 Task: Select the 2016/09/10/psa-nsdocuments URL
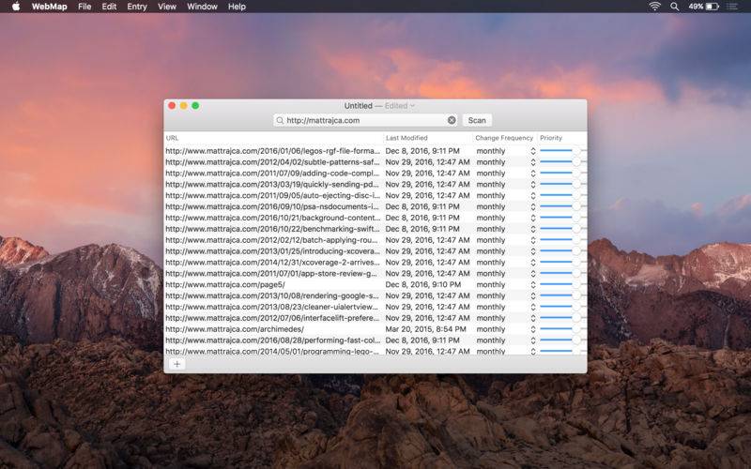(x=272, y=206)
